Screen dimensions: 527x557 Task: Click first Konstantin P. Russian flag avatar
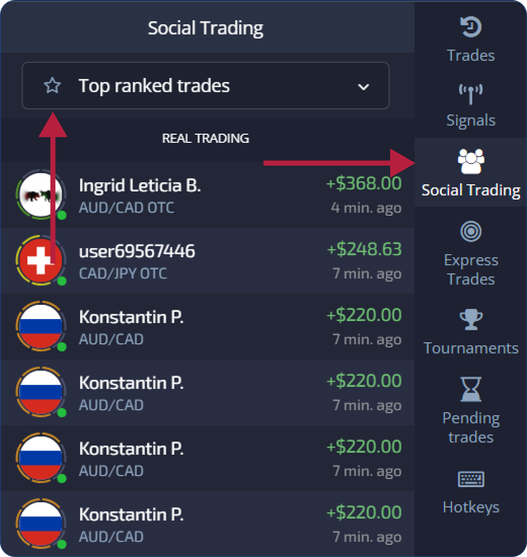(x=41, y=326)
